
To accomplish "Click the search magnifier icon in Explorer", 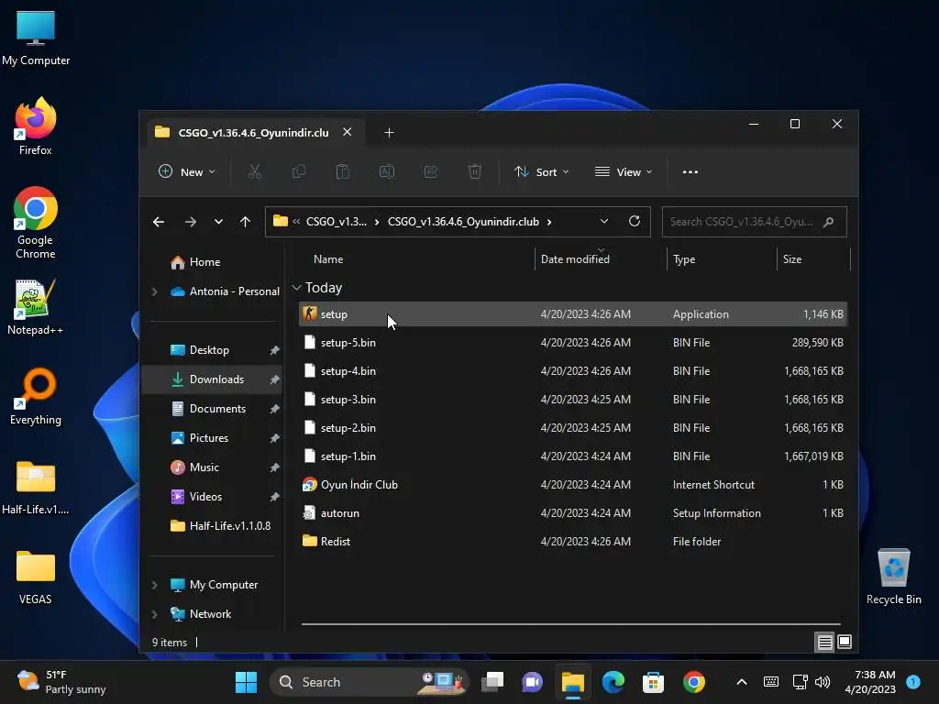I will 829,222.
